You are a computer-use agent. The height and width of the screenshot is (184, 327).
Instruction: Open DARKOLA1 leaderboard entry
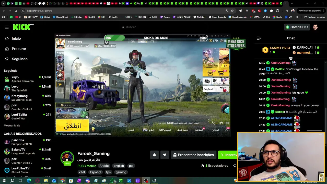(306, 48)
